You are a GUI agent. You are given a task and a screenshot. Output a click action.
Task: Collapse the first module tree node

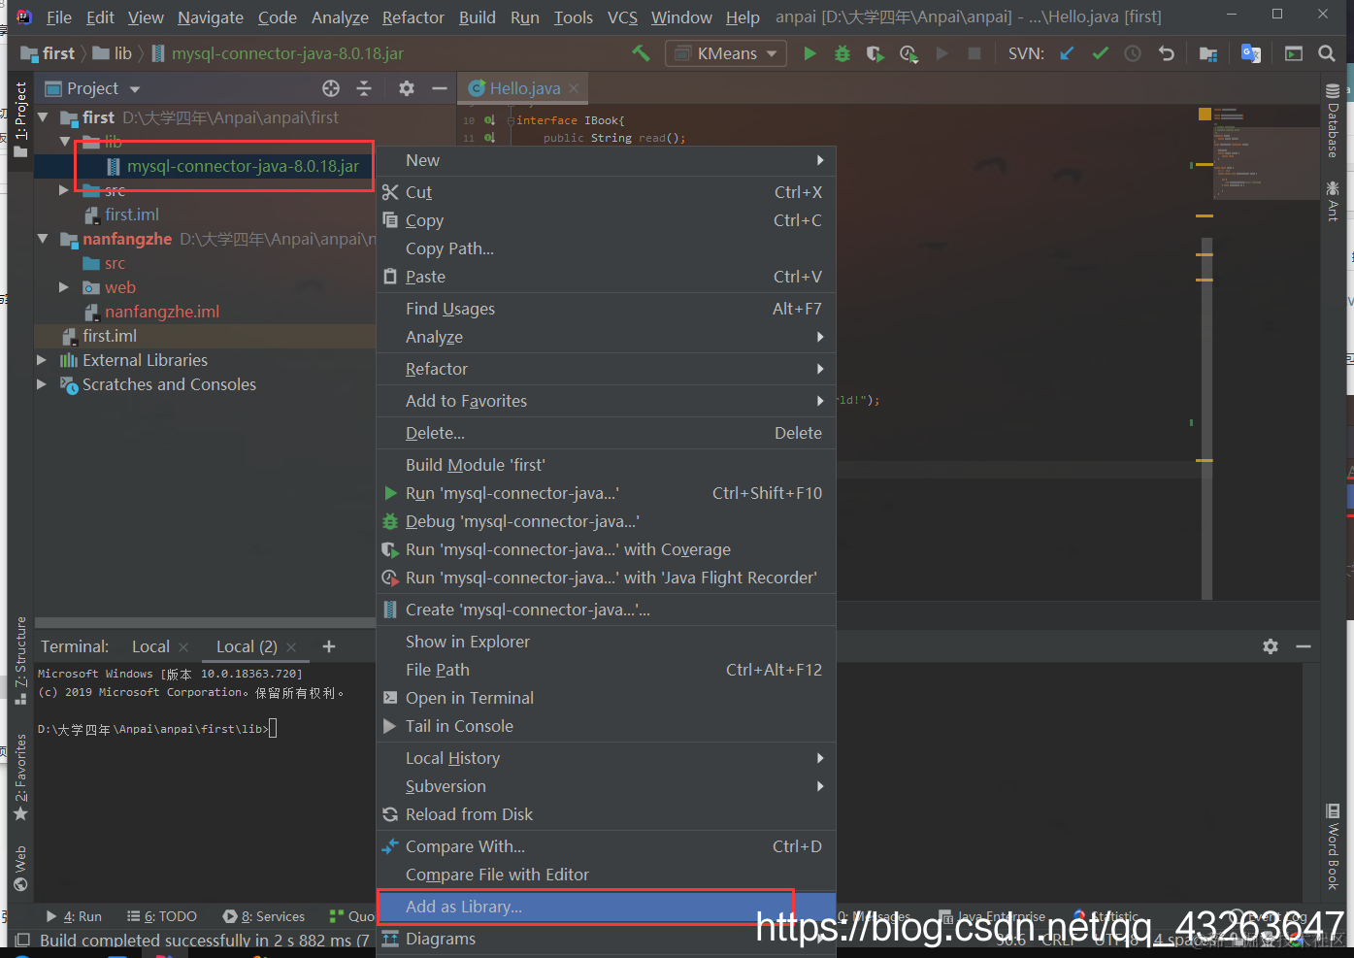tap(43, 117)
